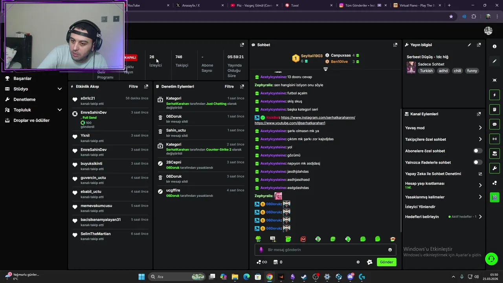
Task: Open the YouTube @serhatkarahan1 link in chat
Action: tap(290, 123)
